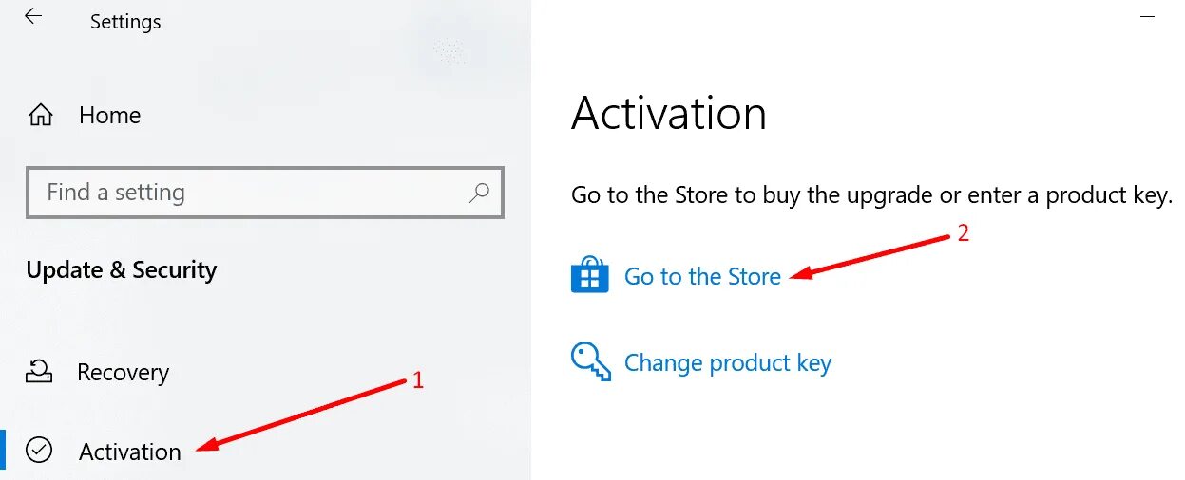
Task: Click the Settings window title text
Action: click(125, 22)
